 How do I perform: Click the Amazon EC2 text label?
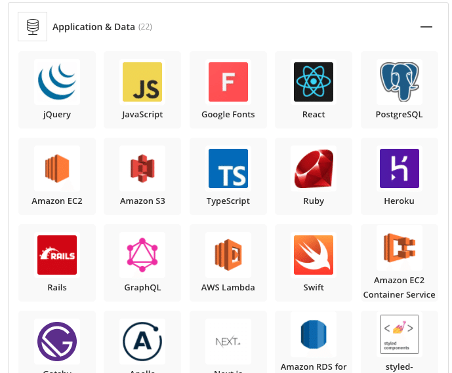[57, 201]
